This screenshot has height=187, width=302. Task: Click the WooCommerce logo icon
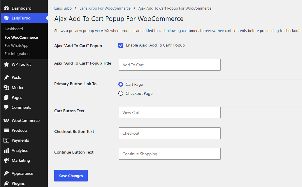pos(6,120)
